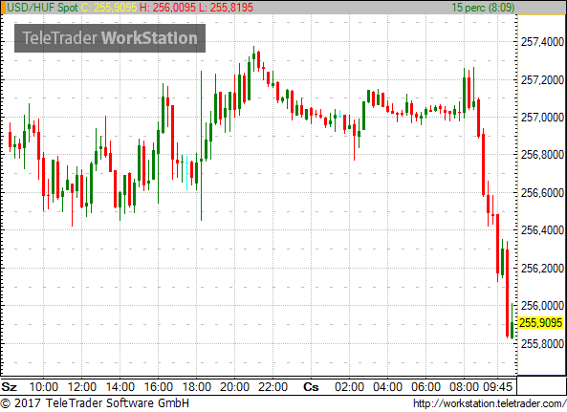Viewport: 567px width, 412px height.
Task: Click the cyan candle near 18:00
Action: (x=187, y=173)
